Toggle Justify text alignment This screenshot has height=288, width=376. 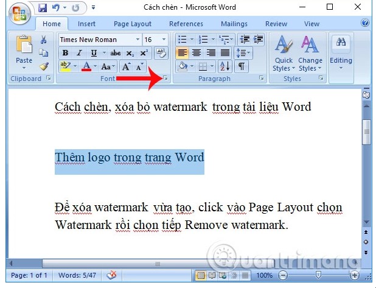pyautogui.click(x=225, y=53)
